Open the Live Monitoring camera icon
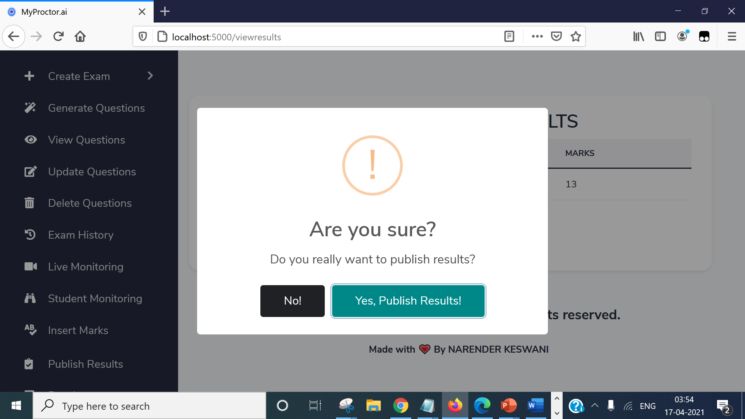The height and width of the screenshot is (419, 745). pyautogui.click(x=29, y=267)
